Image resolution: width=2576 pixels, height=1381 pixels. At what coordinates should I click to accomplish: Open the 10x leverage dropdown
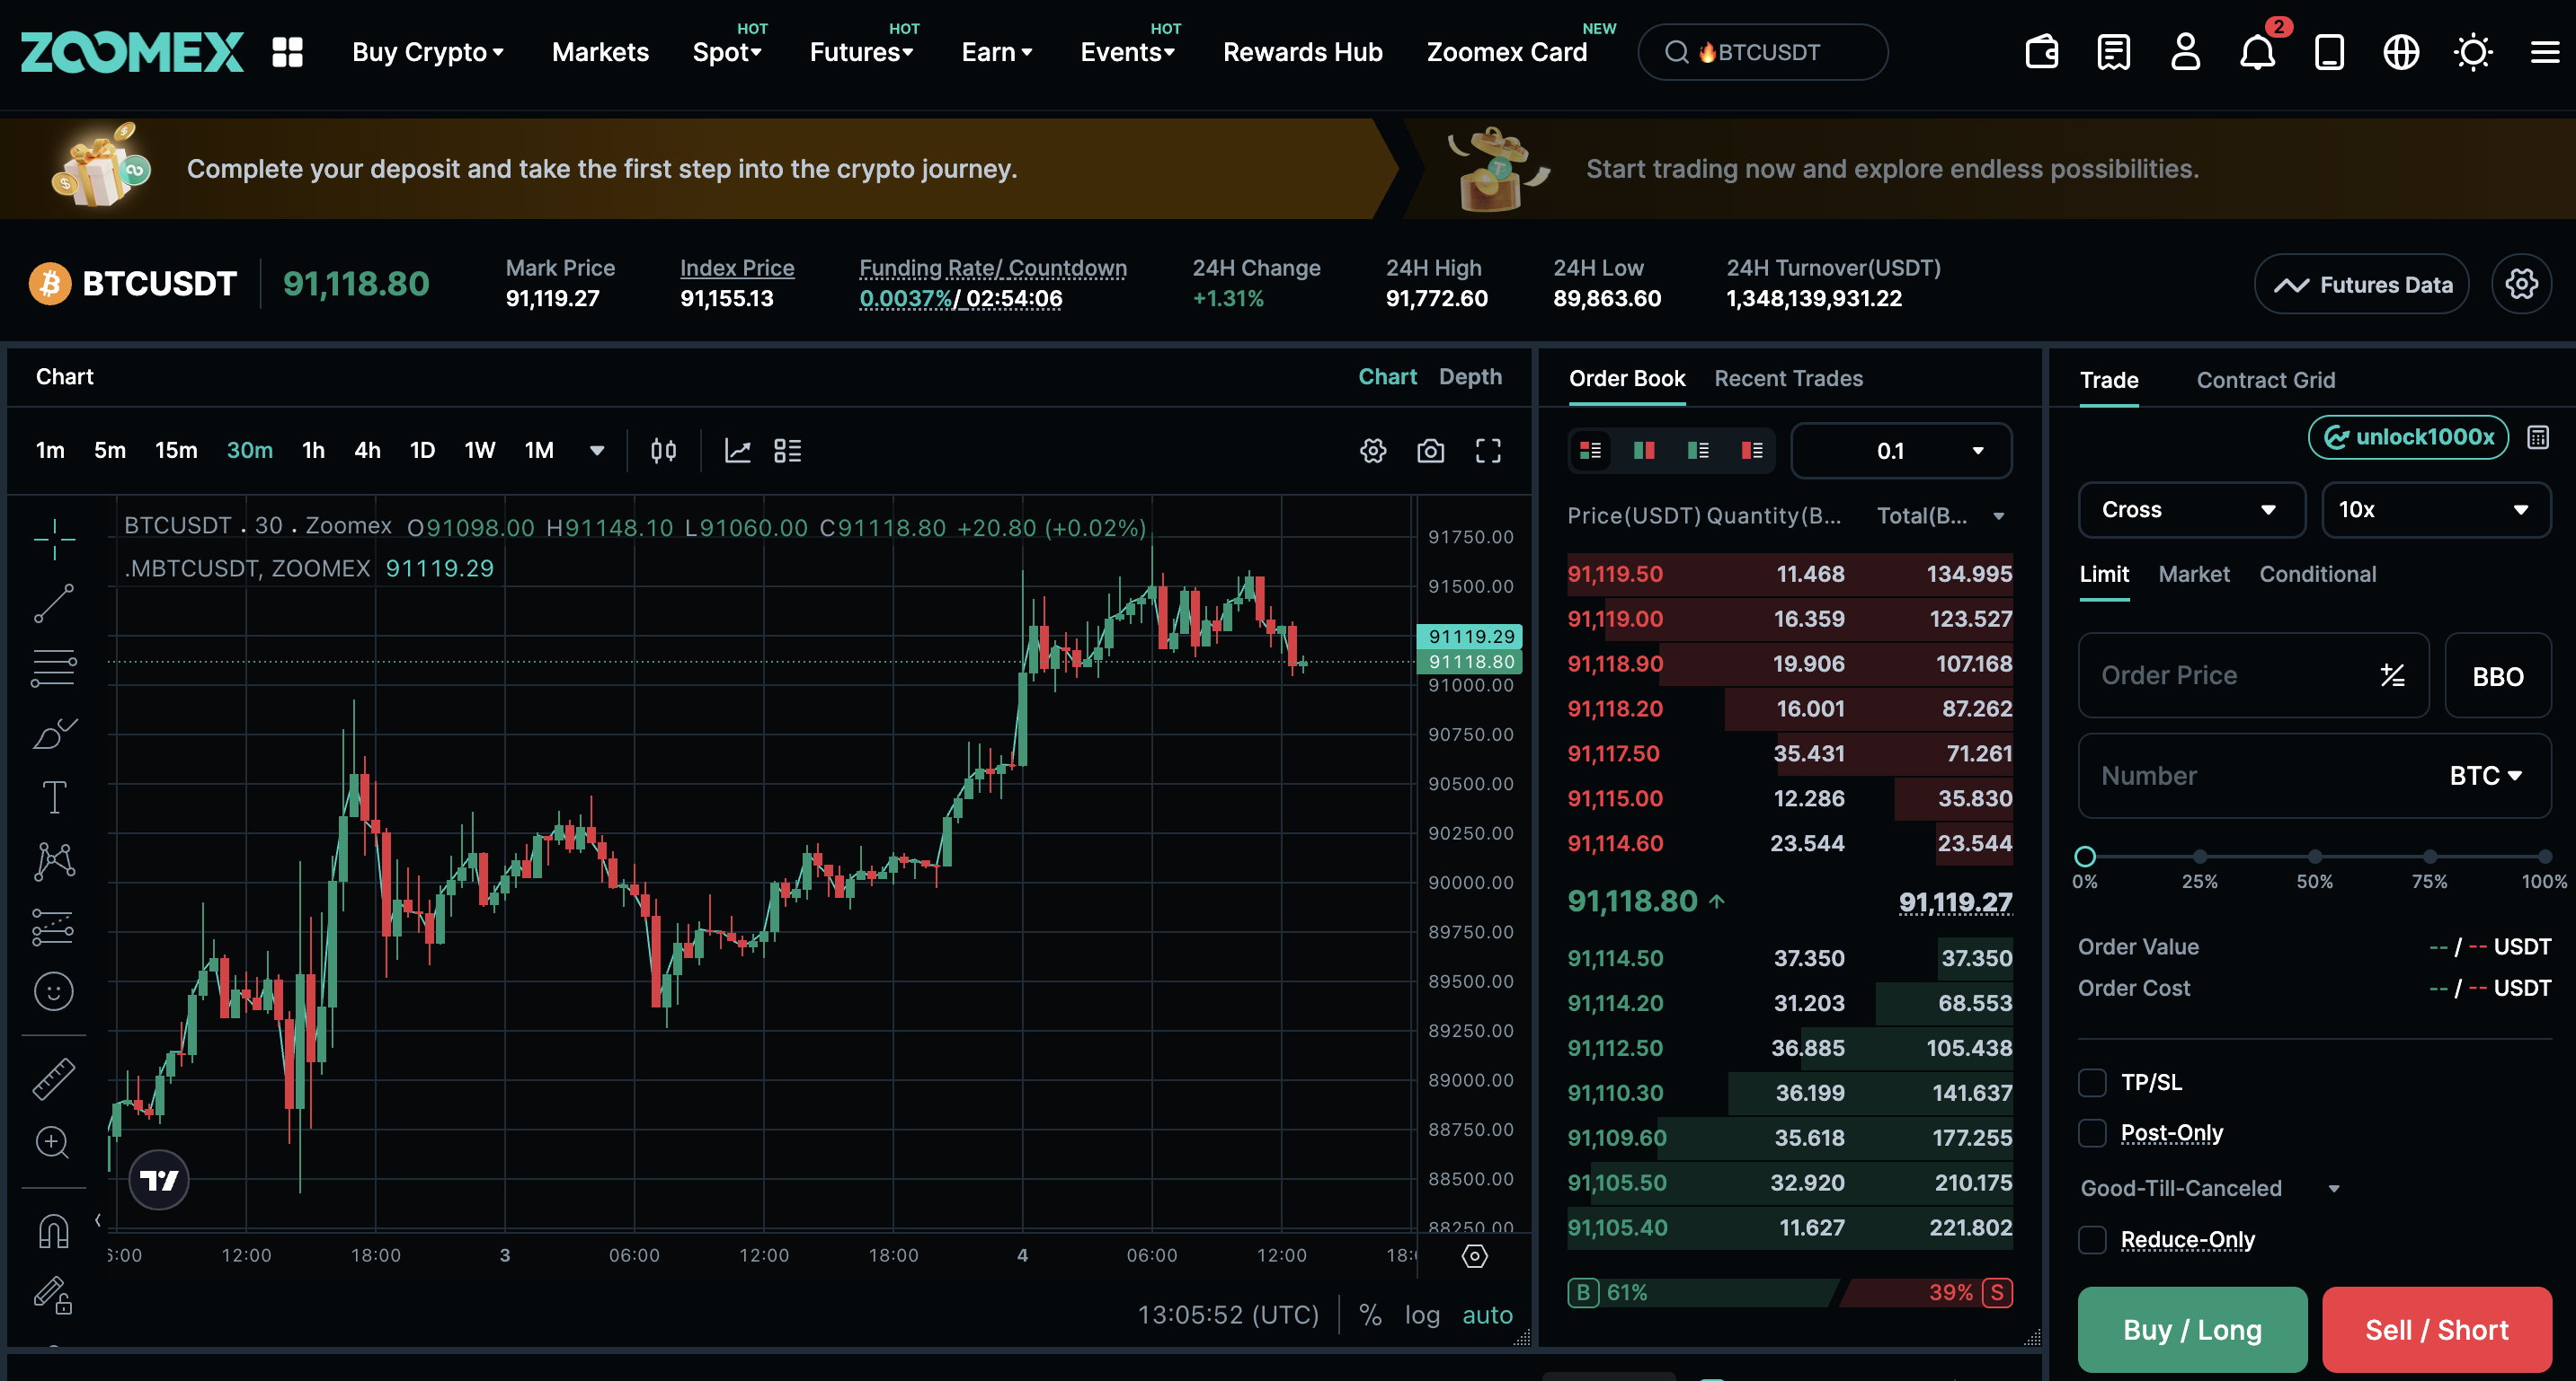click(2434, 510)
